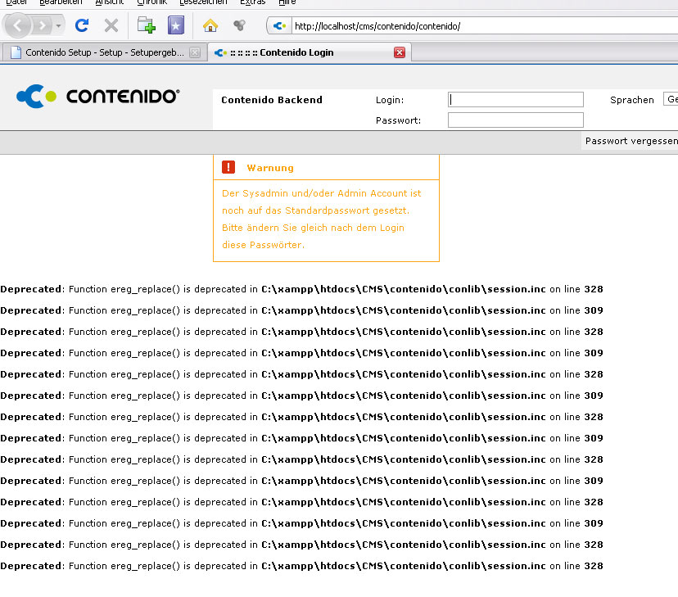
Task: Click into the Passwort input field
Action: pos(516,120)
